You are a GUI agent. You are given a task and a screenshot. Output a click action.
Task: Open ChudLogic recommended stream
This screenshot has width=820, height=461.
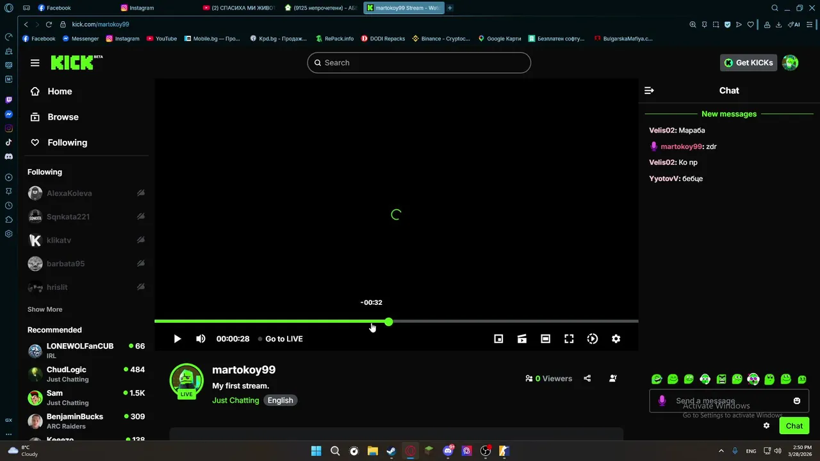[87, 374]
